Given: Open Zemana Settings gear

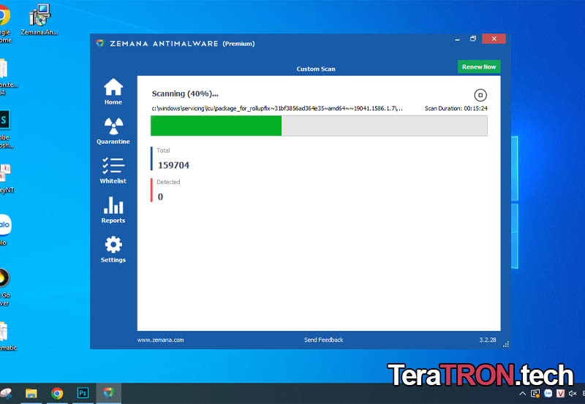Looking at the screenshot, I should 113,249.
